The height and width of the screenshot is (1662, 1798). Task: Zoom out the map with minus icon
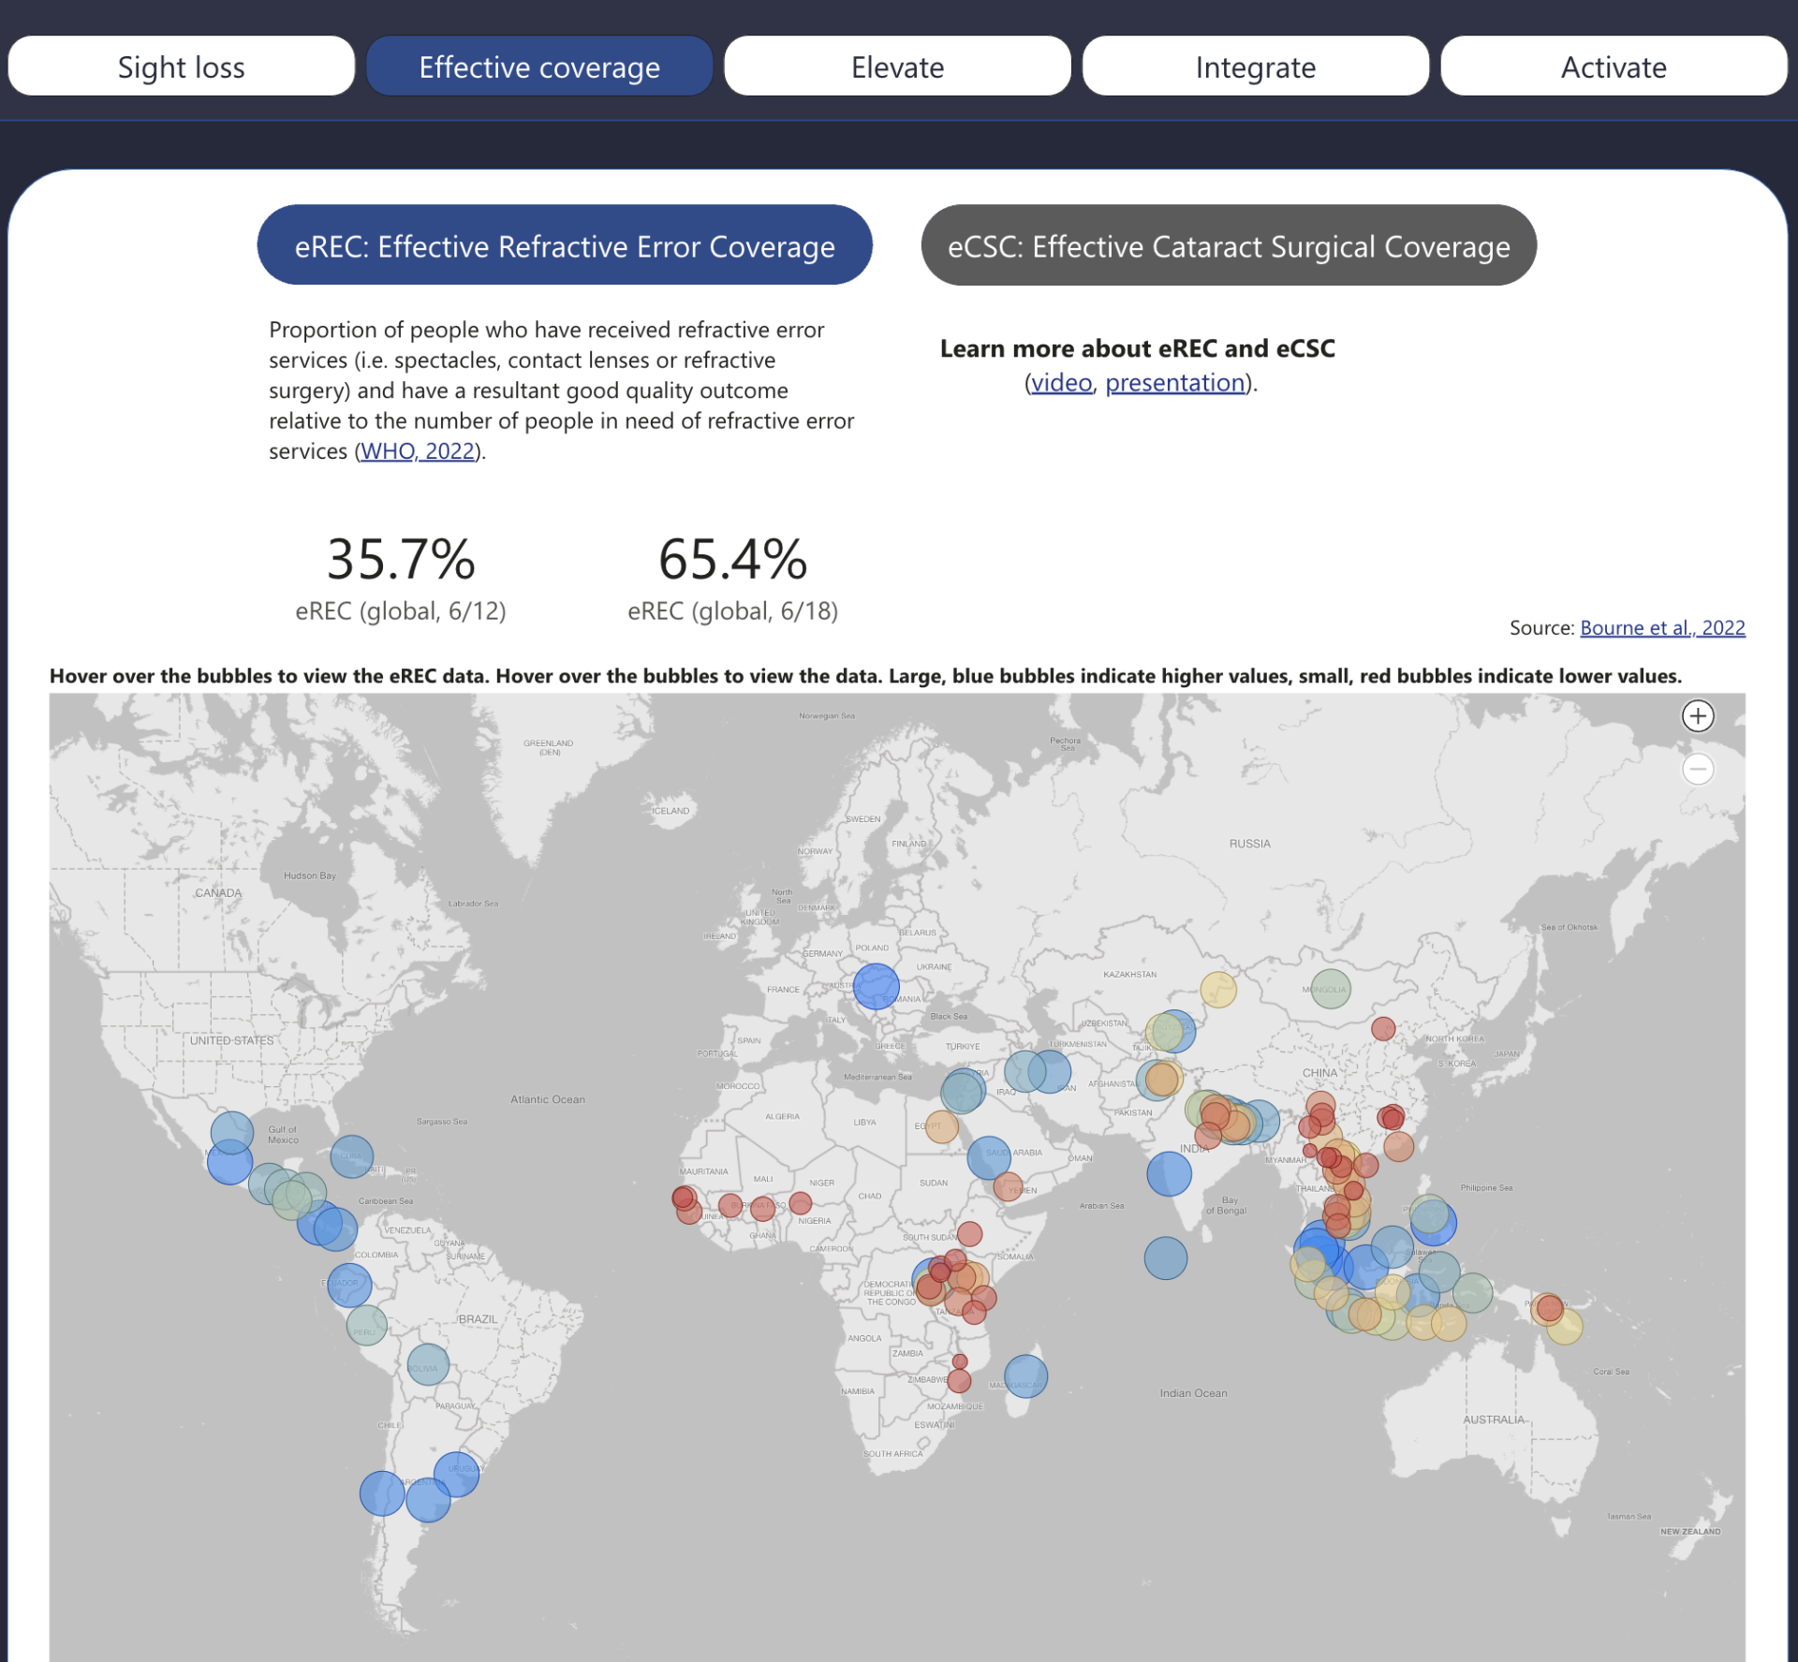(x=1698, y=769)
